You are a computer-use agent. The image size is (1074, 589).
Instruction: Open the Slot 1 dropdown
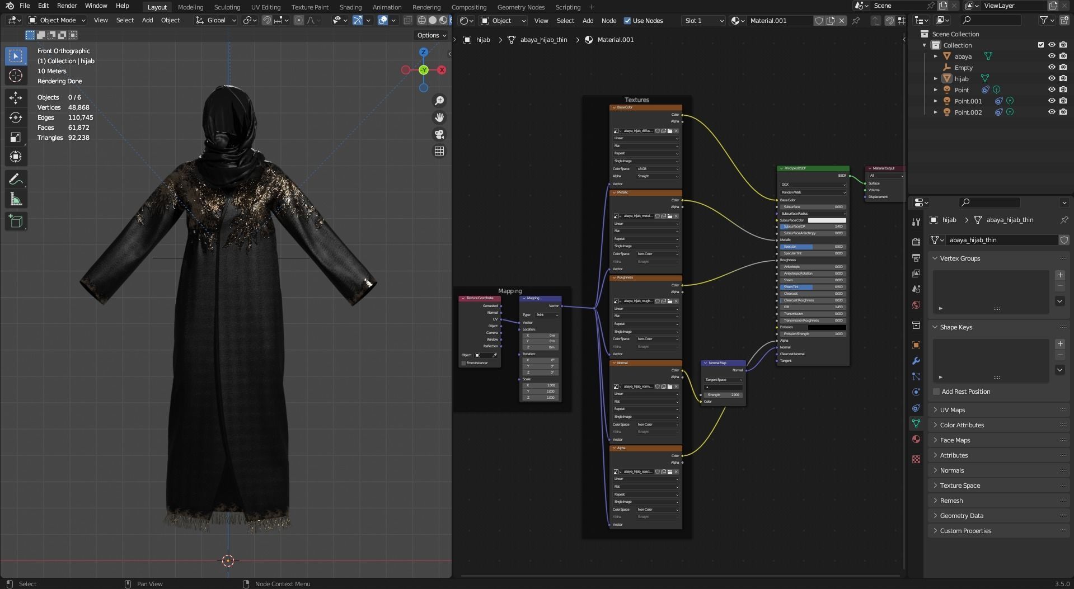(704, 21)
